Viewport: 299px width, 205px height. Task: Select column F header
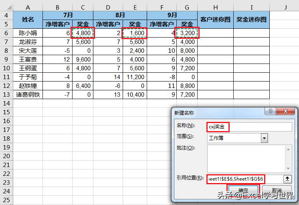(162, 8)
